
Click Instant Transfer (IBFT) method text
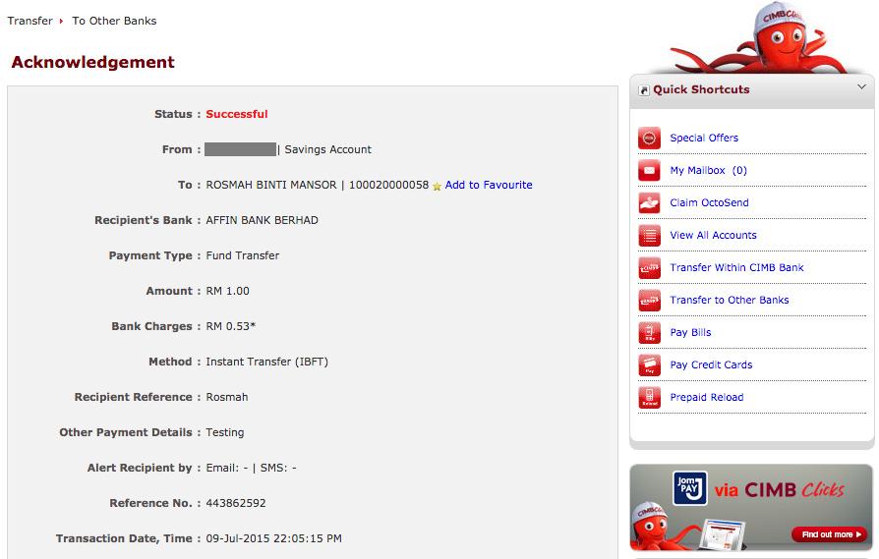266,362
